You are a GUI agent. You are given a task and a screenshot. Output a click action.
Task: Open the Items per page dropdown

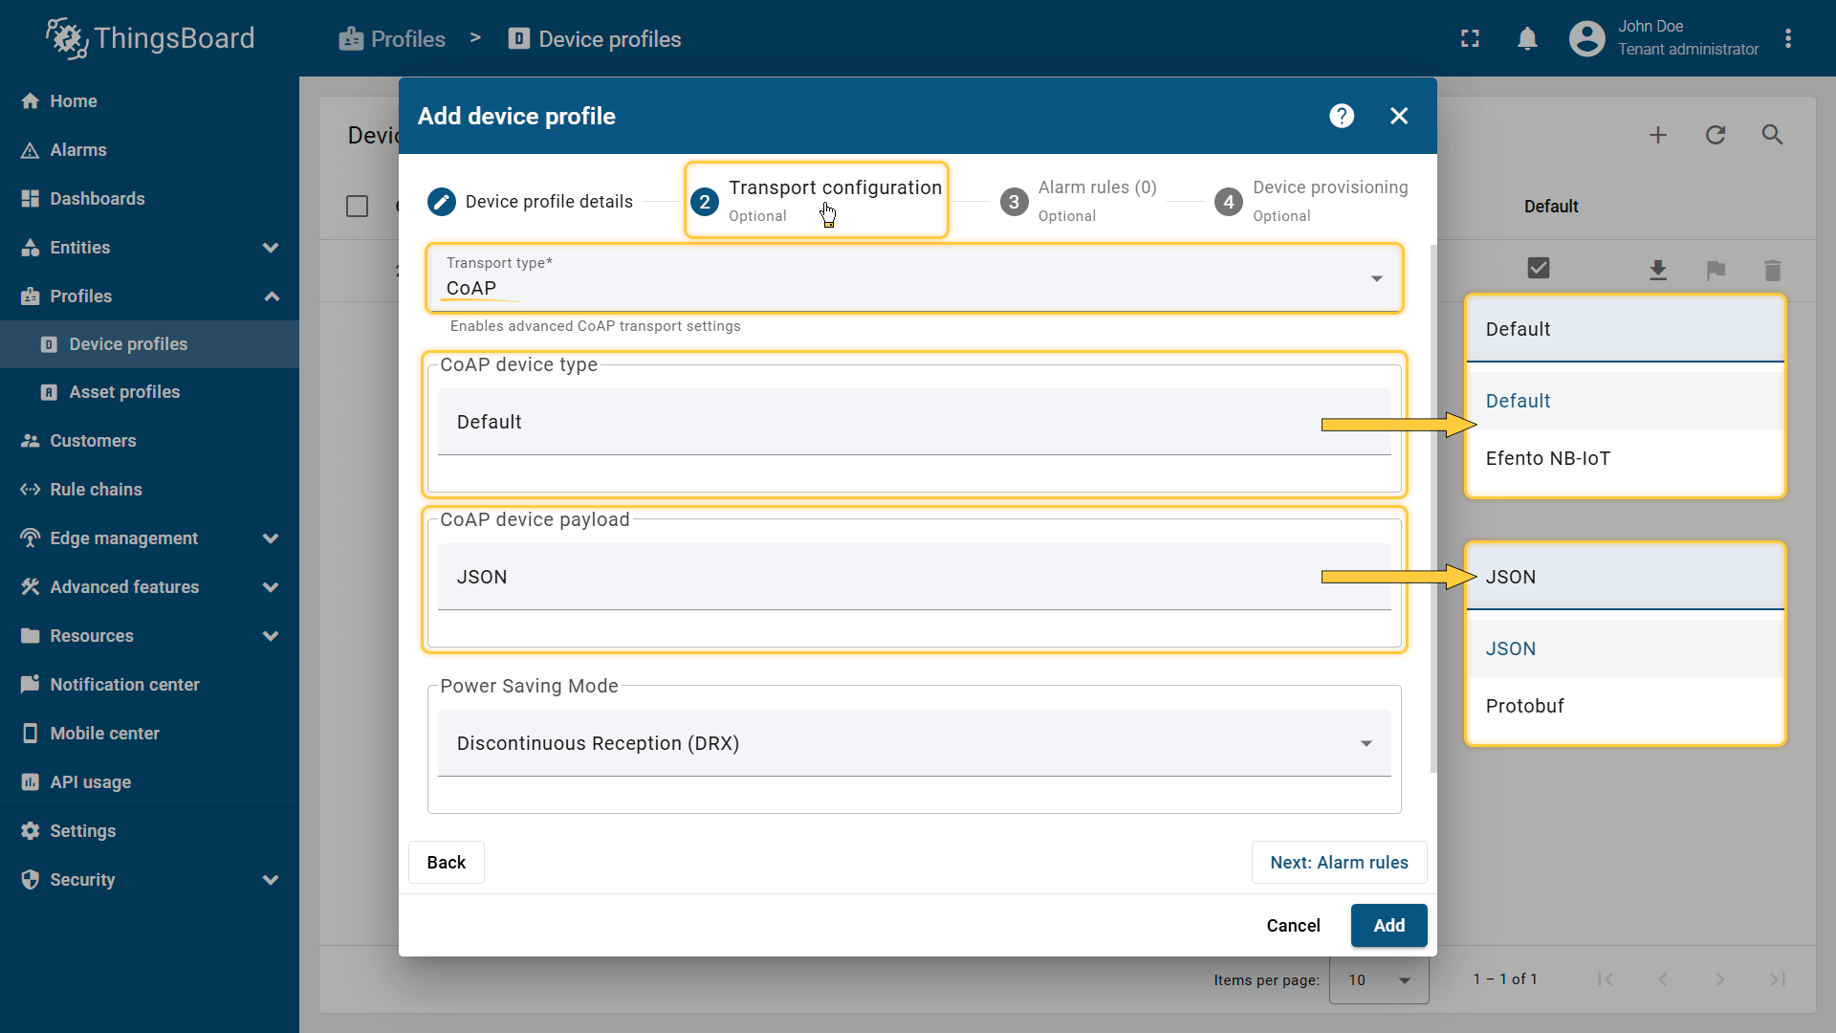(x=1379, y=979)
